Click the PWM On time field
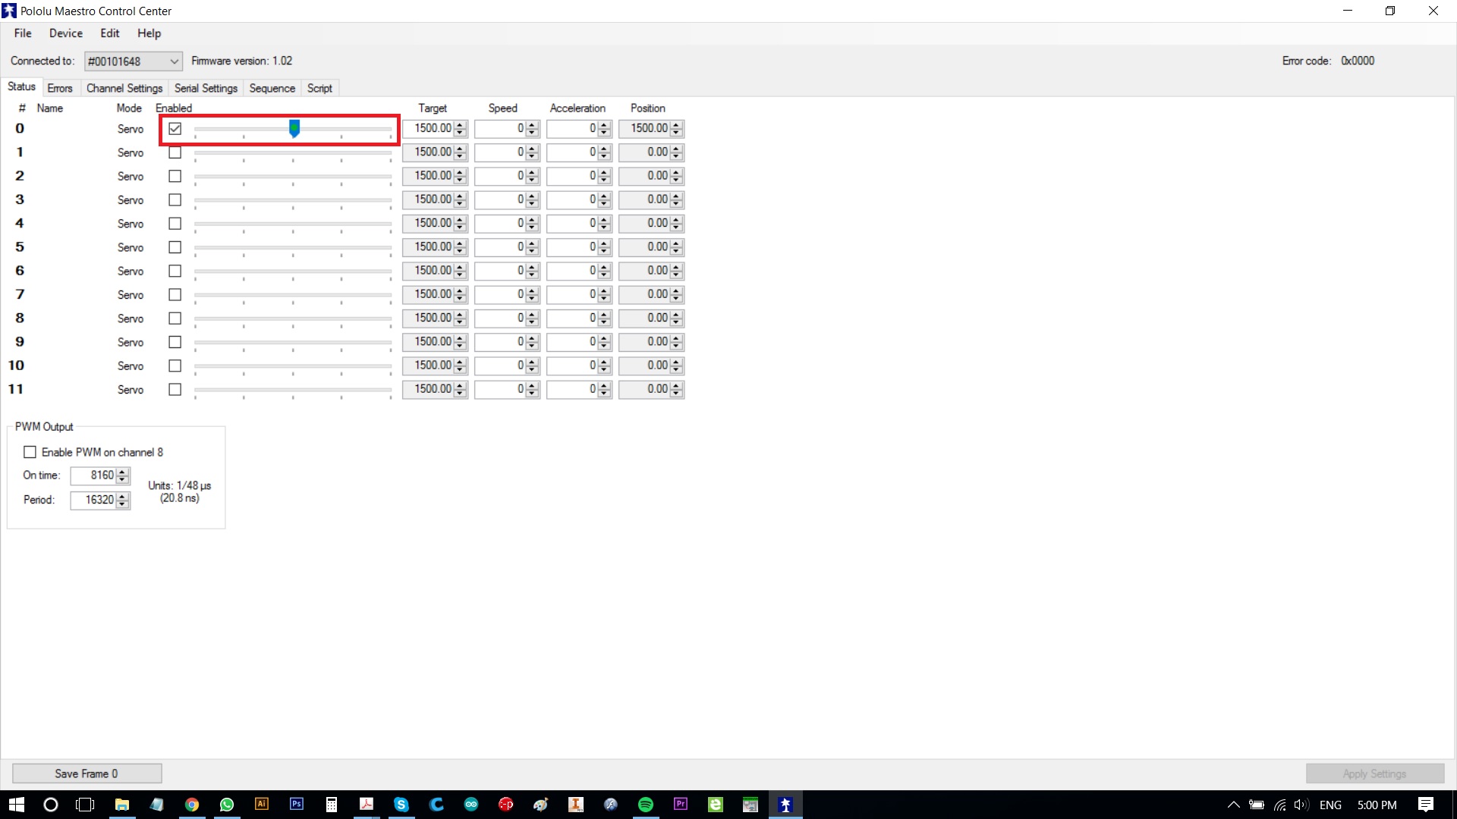The image size is (1457, 819). (93, 475)
